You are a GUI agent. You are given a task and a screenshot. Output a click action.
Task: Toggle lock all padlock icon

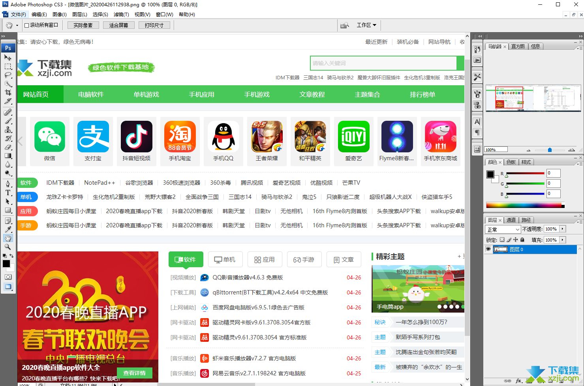pos(522,240)
